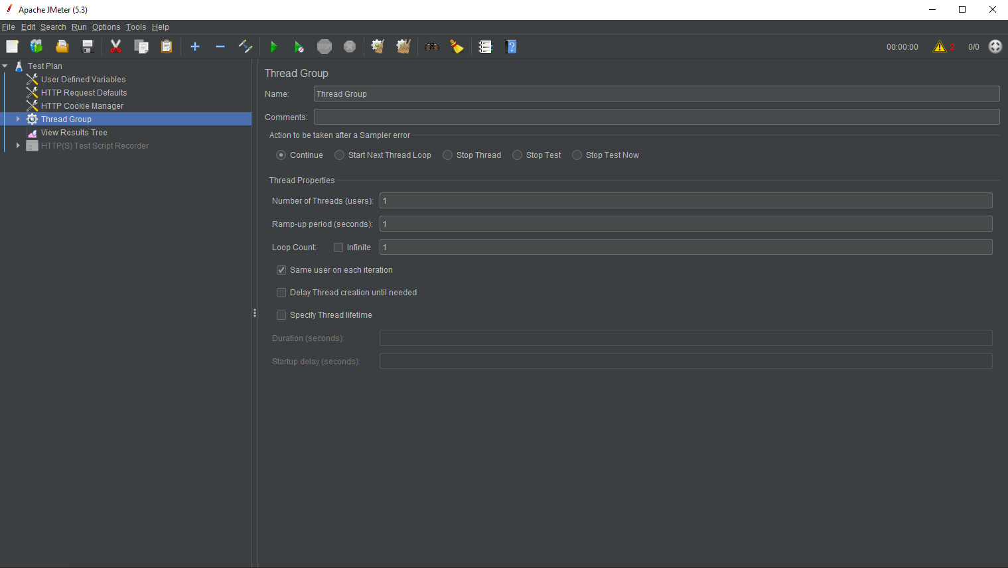Select View Results Tree in the tree

[x=74, y=132]
